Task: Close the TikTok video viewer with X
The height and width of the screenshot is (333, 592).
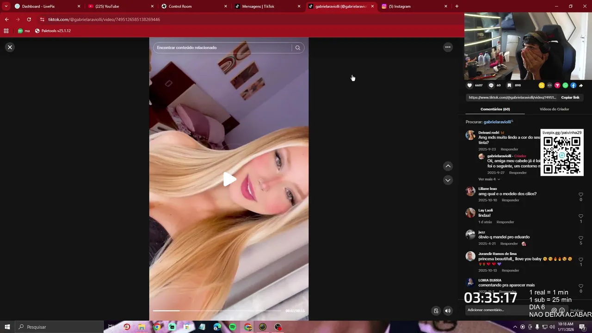Action: tap(10, 47)
